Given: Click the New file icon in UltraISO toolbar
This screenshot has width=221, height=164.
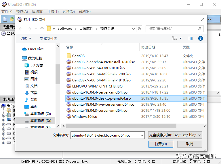Looking at the screenshot, I should (5, 19).
